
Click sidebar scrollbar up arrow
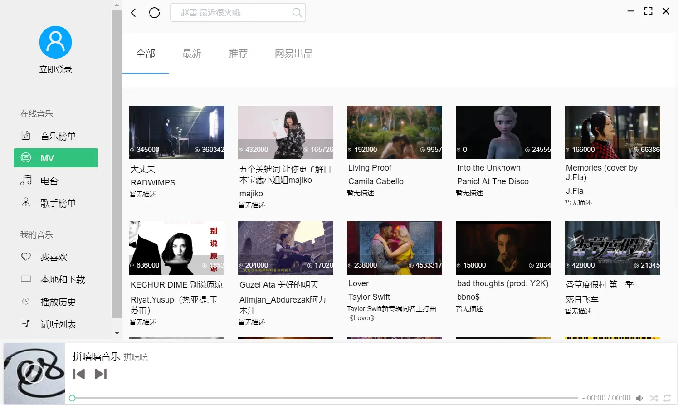(x=117, y=5)
